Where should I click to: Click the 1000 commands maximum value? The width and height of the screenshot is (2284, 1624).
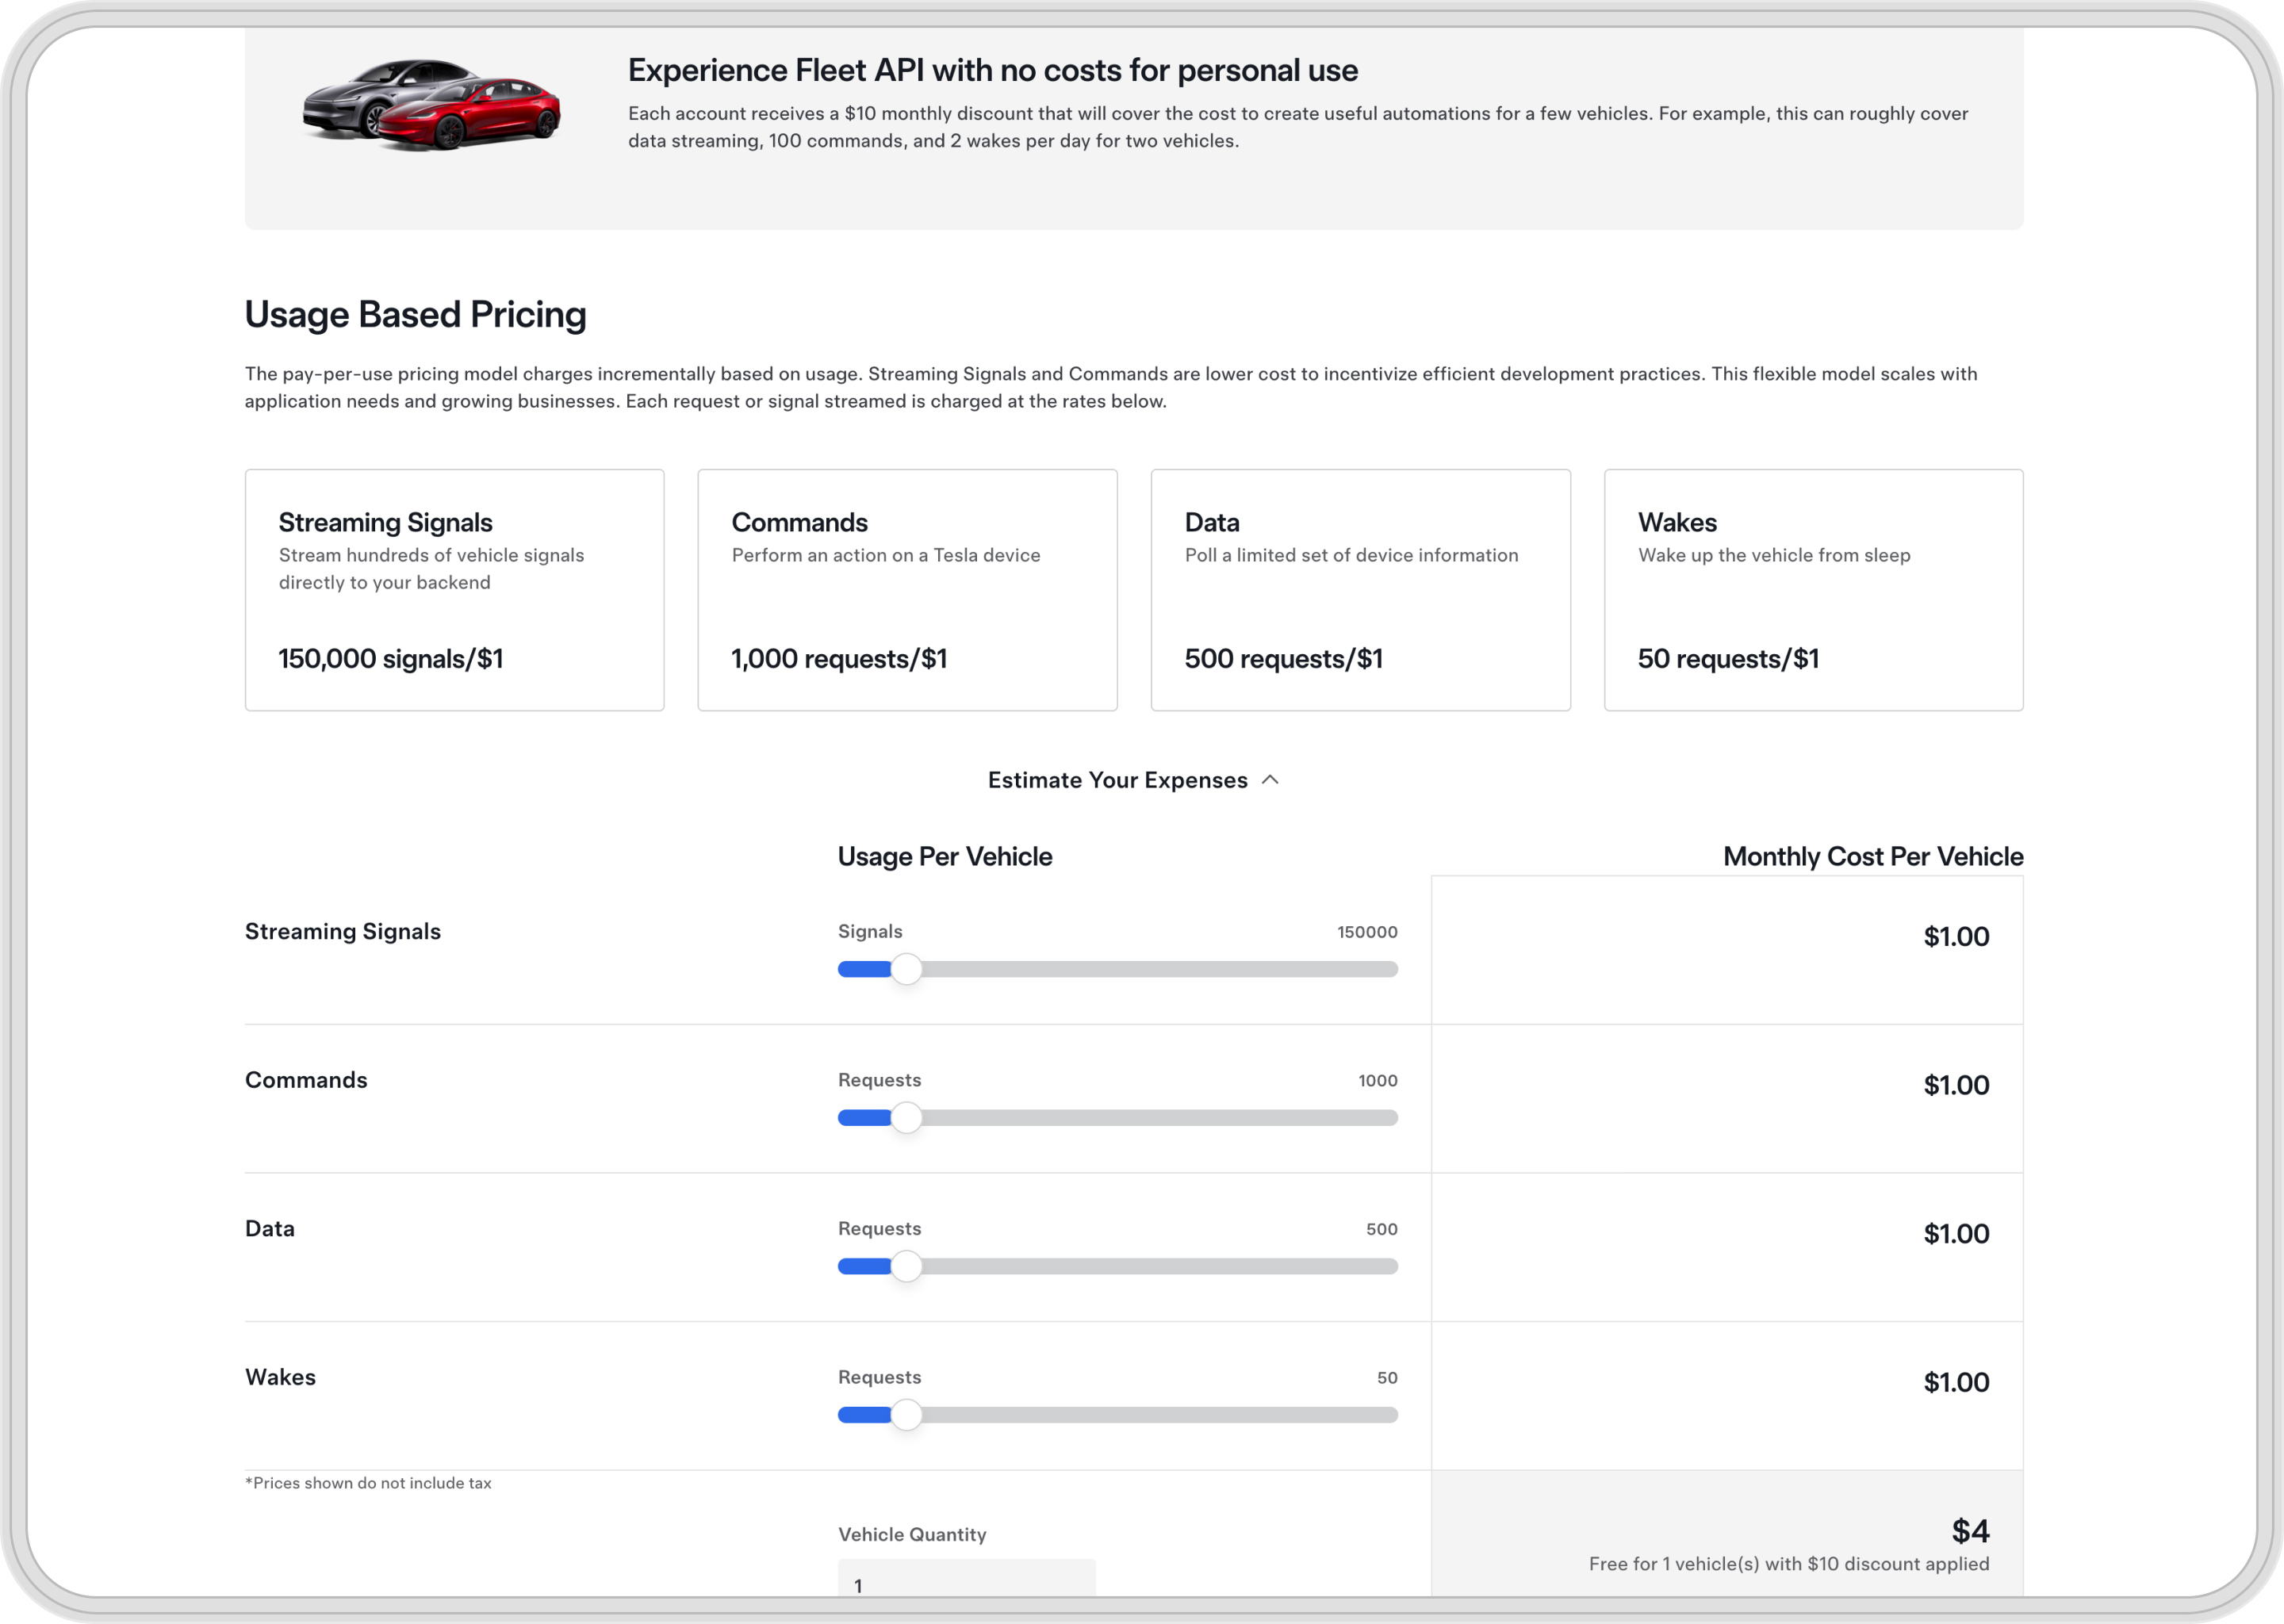(1377, 1081)
